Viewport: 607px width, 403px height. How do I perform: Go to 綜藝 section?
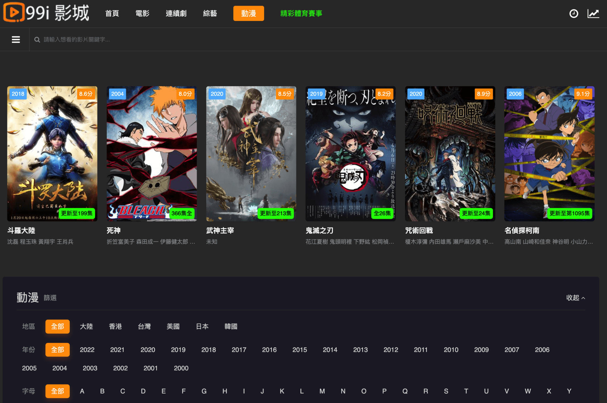tap(210, 13)
